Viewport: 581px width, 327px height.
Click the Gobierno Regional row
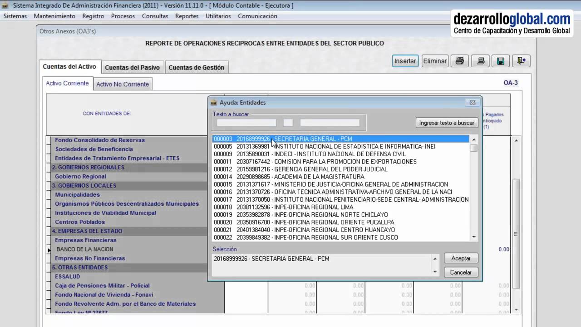pos(80,176)
